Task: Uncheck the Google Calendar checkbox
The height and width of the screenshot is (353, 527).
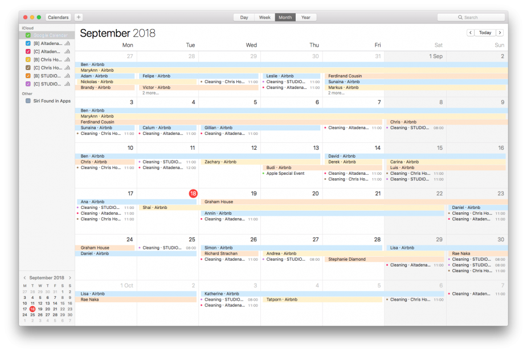Action: click(x=28, y=35)
